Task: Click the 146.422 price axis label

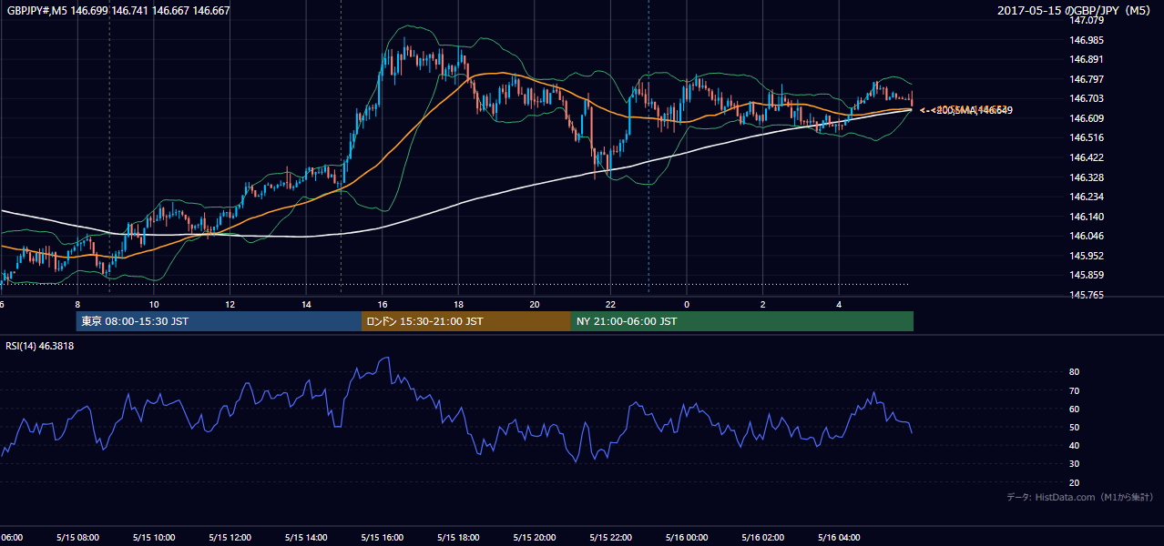Action: (x=1086, y=157)
